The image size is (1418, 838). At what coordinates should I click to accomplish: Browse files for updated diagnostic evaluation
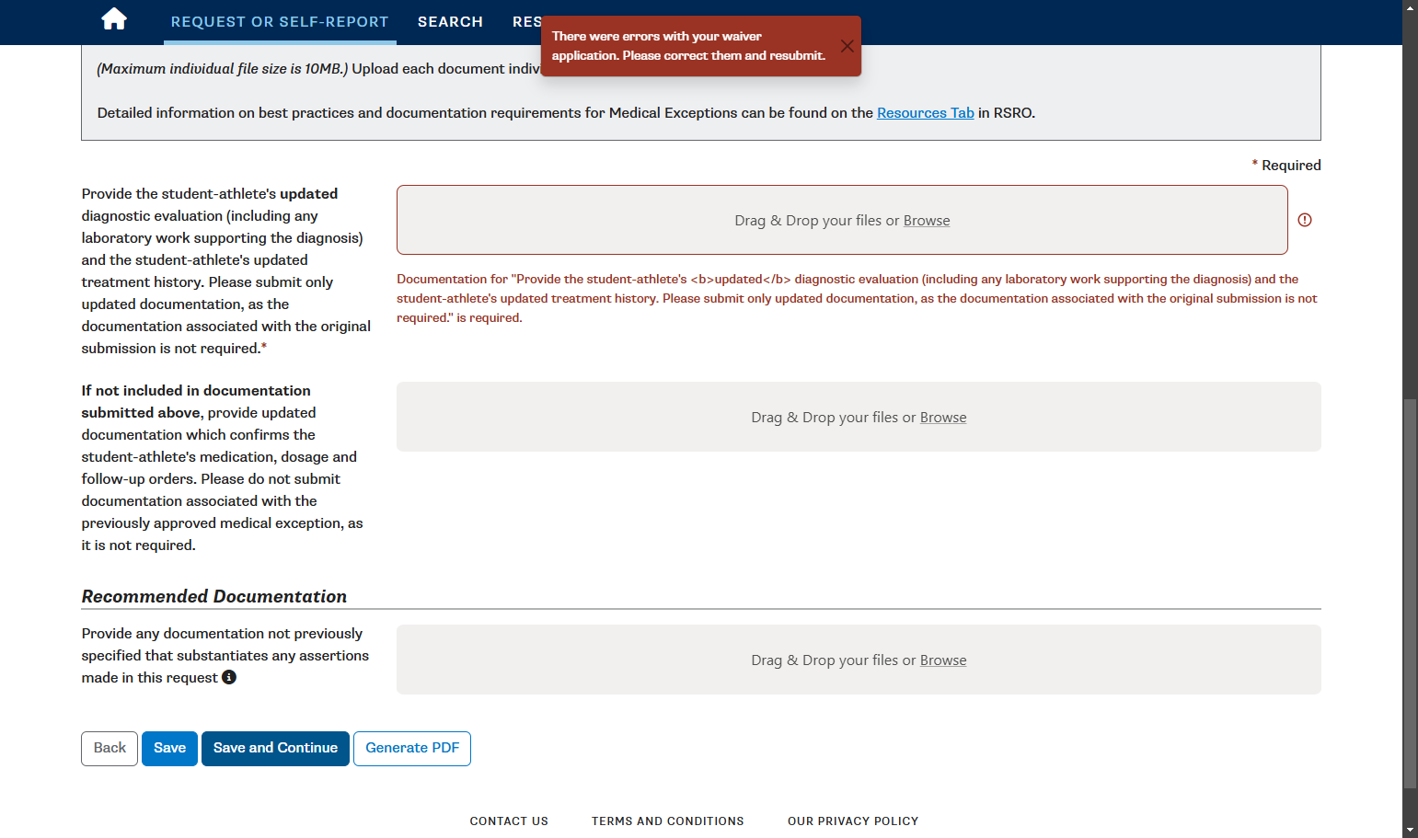(x=927, y=221)
